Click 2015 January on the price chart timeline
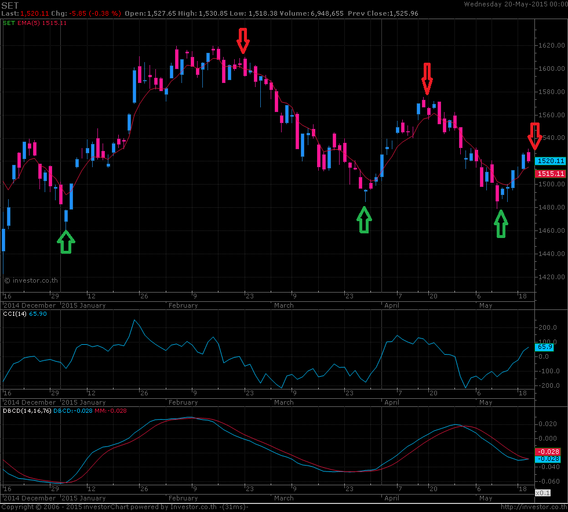 pyautogui.click(x=83, y=305)
